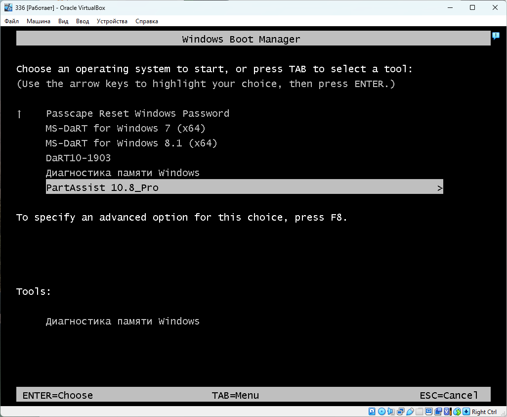Image resolution: width=507 pixels, height=417 pixels.
Task: Select the DaRT10-1903 boot entry
Action: point(78,158)
